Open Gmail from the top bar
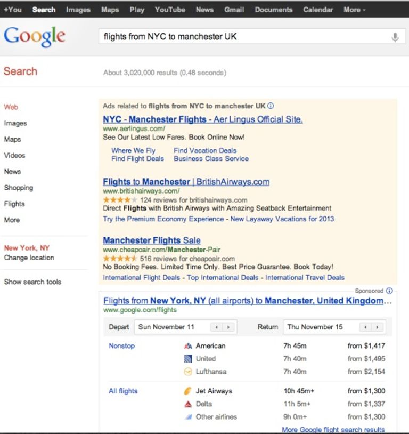The width and height of the screenshot is (409, 434). click(x=234, y=10)
